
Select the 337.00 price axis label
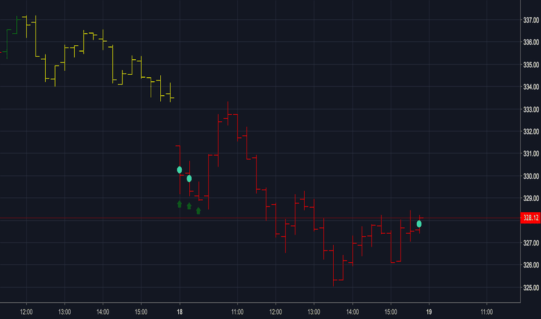[x=531, y=20]
